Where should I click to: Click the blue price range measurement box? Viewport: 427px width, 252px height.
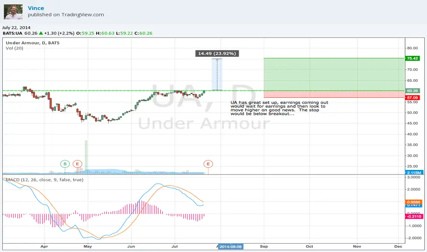coord(217,74)
